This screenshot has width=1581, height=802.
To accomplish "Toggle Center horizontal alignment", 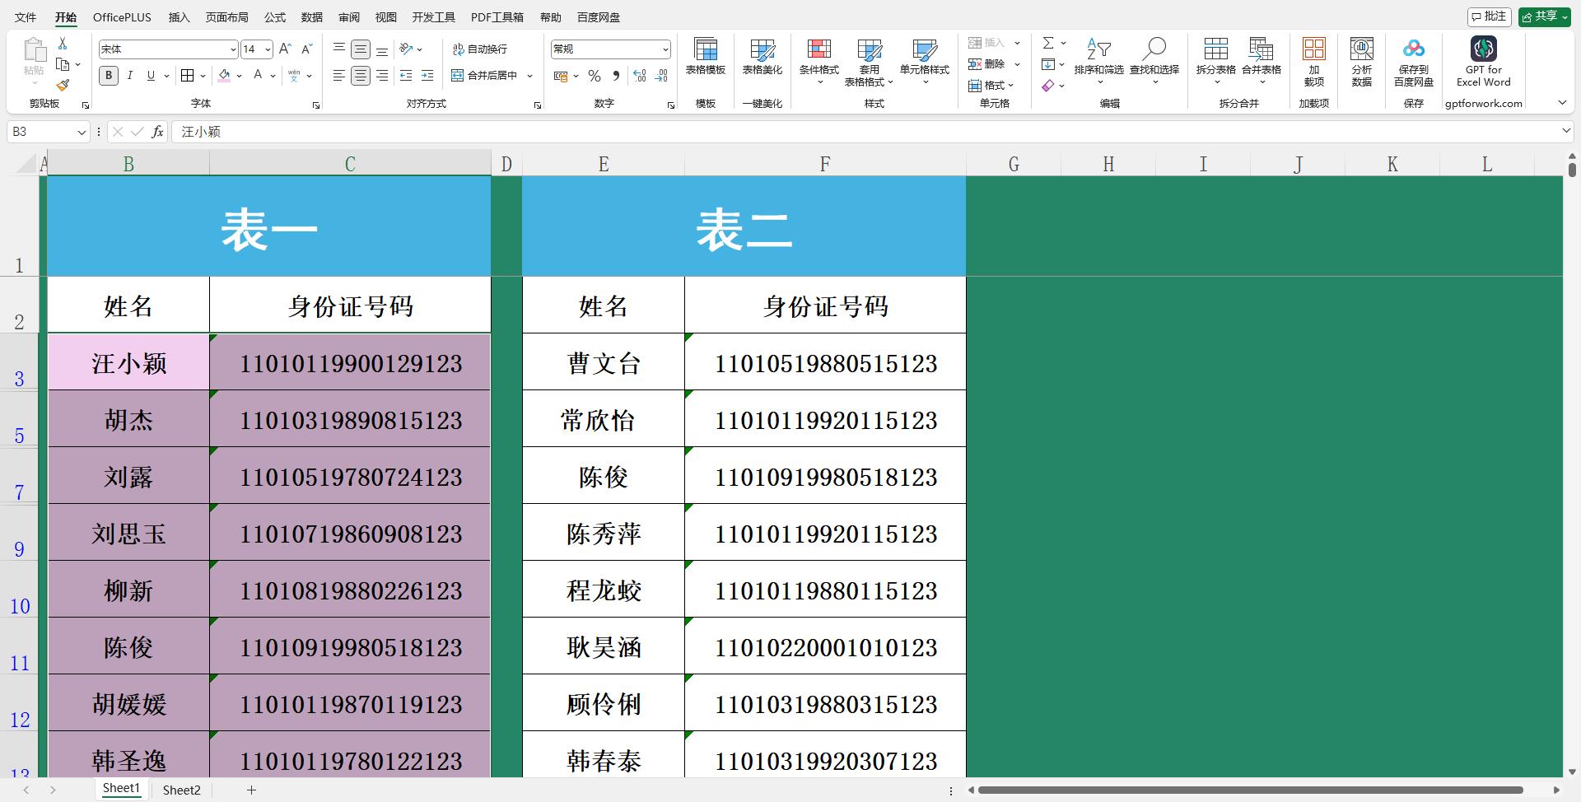I will [x=361, y=76].
